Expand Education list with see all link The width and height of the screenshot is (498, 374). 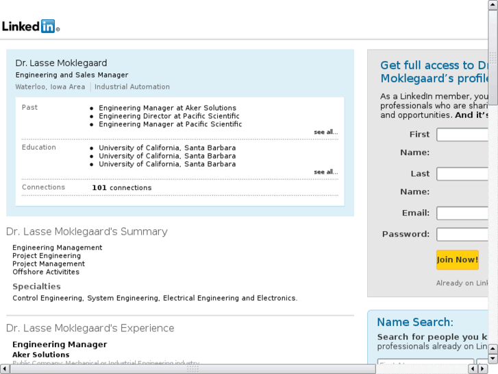(325, 172)
